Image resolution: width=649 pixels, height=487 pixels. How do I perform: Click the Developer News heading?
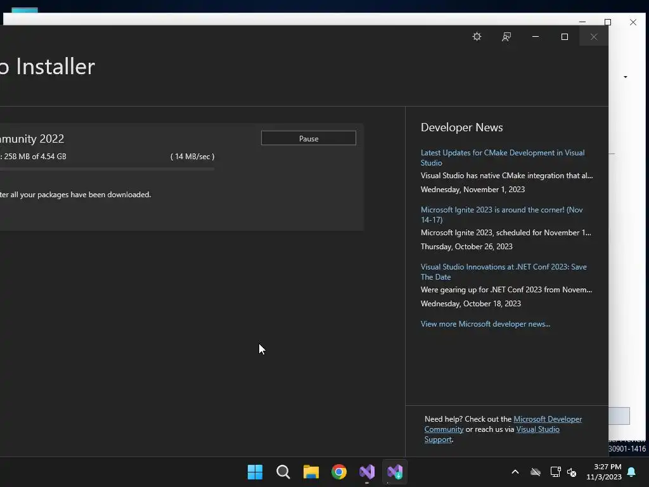pos(462,127)
